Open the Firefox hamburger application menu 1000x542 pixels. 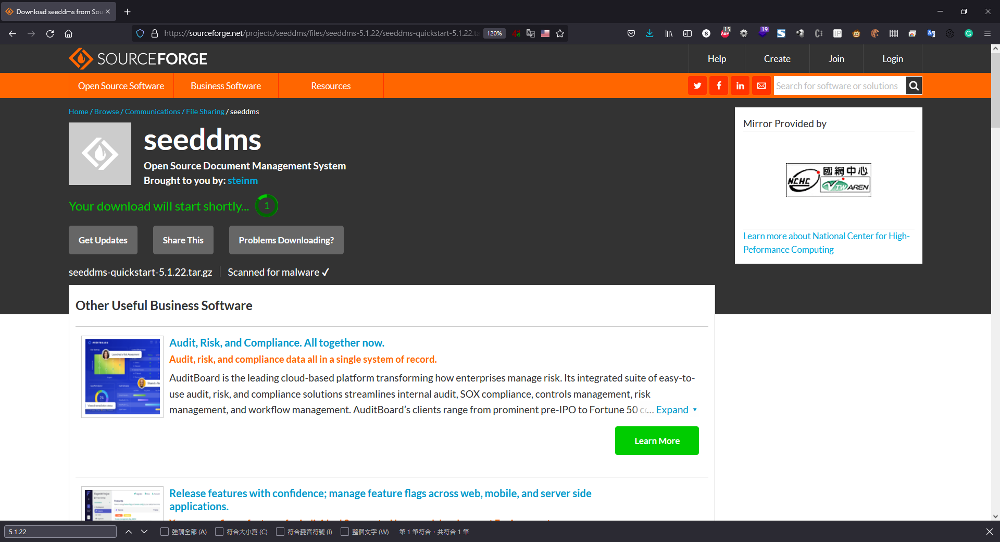click(987, 33)
